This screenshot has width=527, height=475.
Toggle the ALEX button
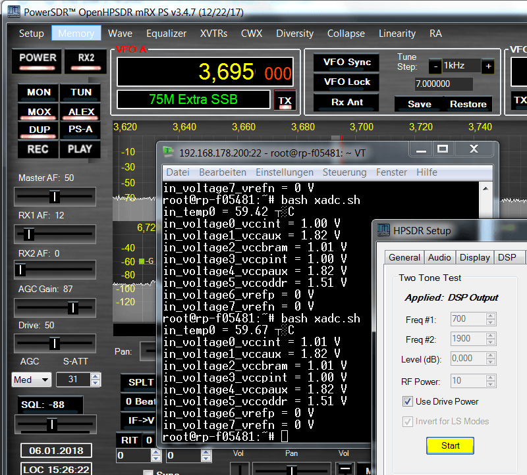tap(80, 113)
